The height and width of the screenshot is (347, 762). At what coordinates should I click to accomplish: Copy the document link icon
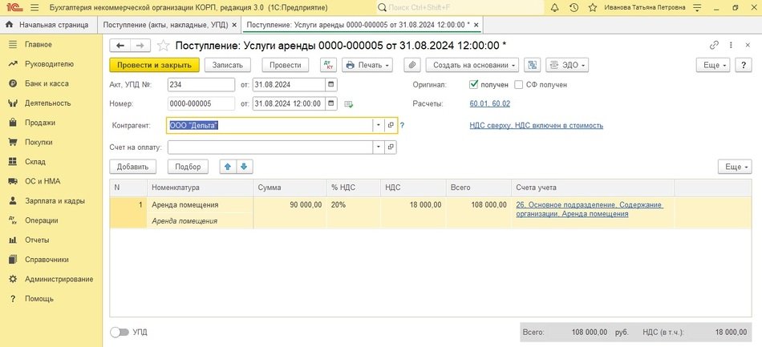click(714, 45)
